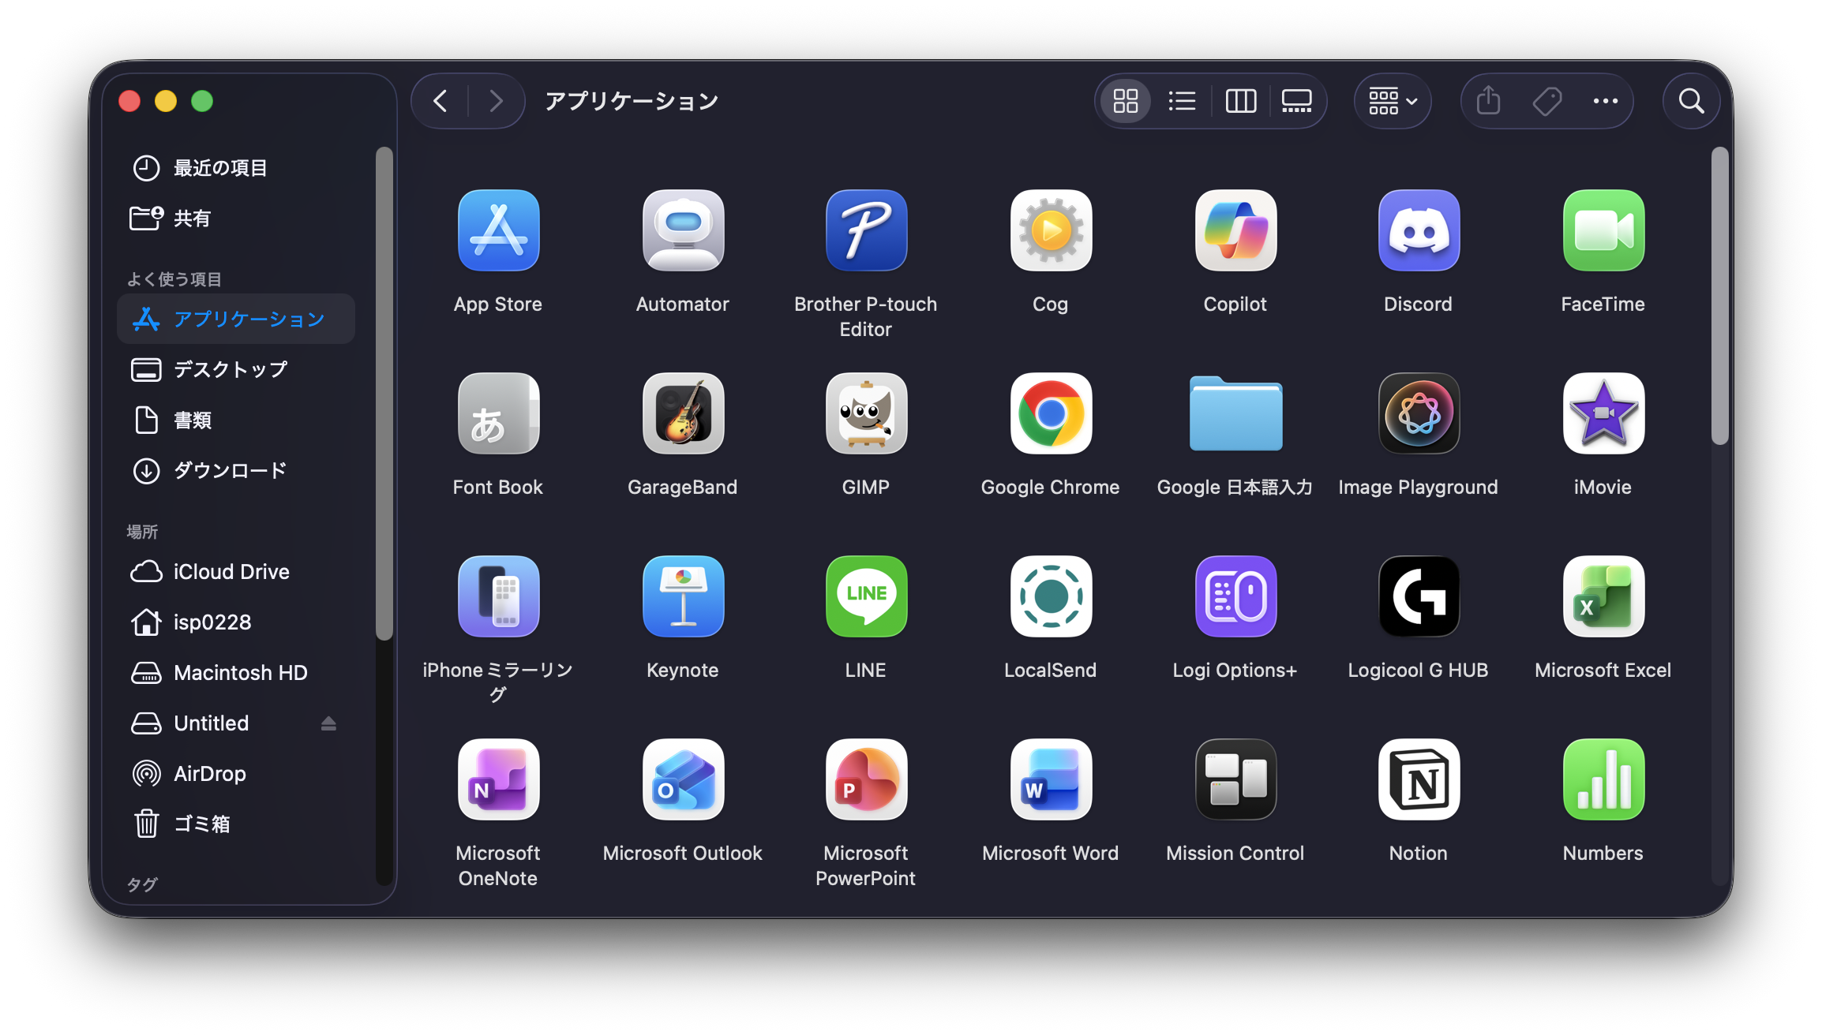Switch to list view
This screenshot has width=1822, height=1035.
pos(1182,101)
